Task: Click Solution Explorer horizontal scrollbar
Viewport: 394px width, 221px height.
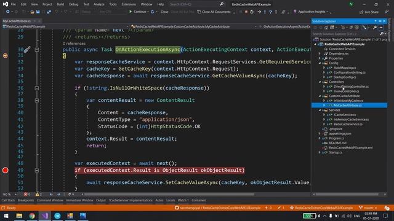Action: [x=347, y=194]
